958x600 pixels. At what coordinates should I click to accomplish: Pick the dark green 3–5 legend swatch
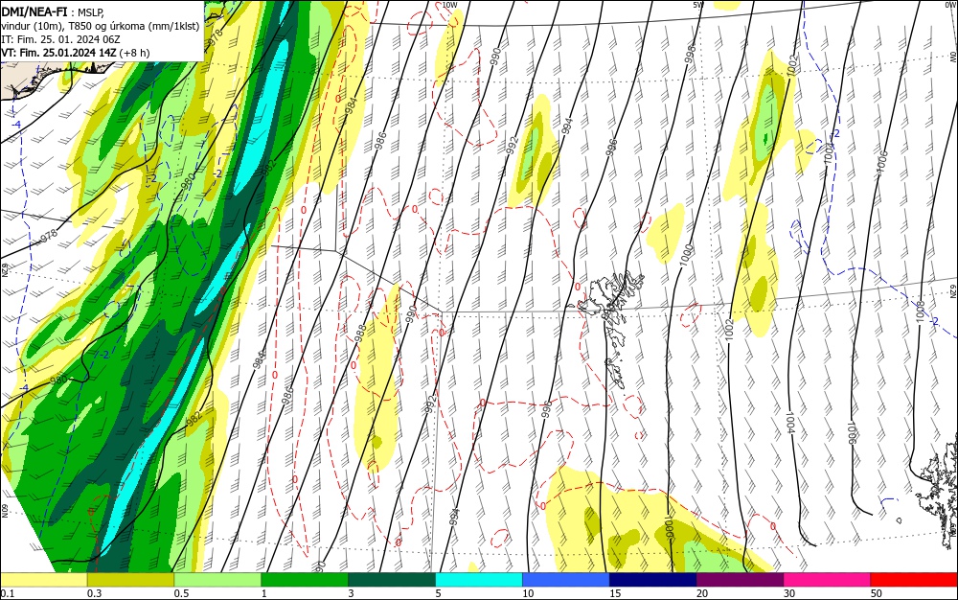(x=392, y=580)
